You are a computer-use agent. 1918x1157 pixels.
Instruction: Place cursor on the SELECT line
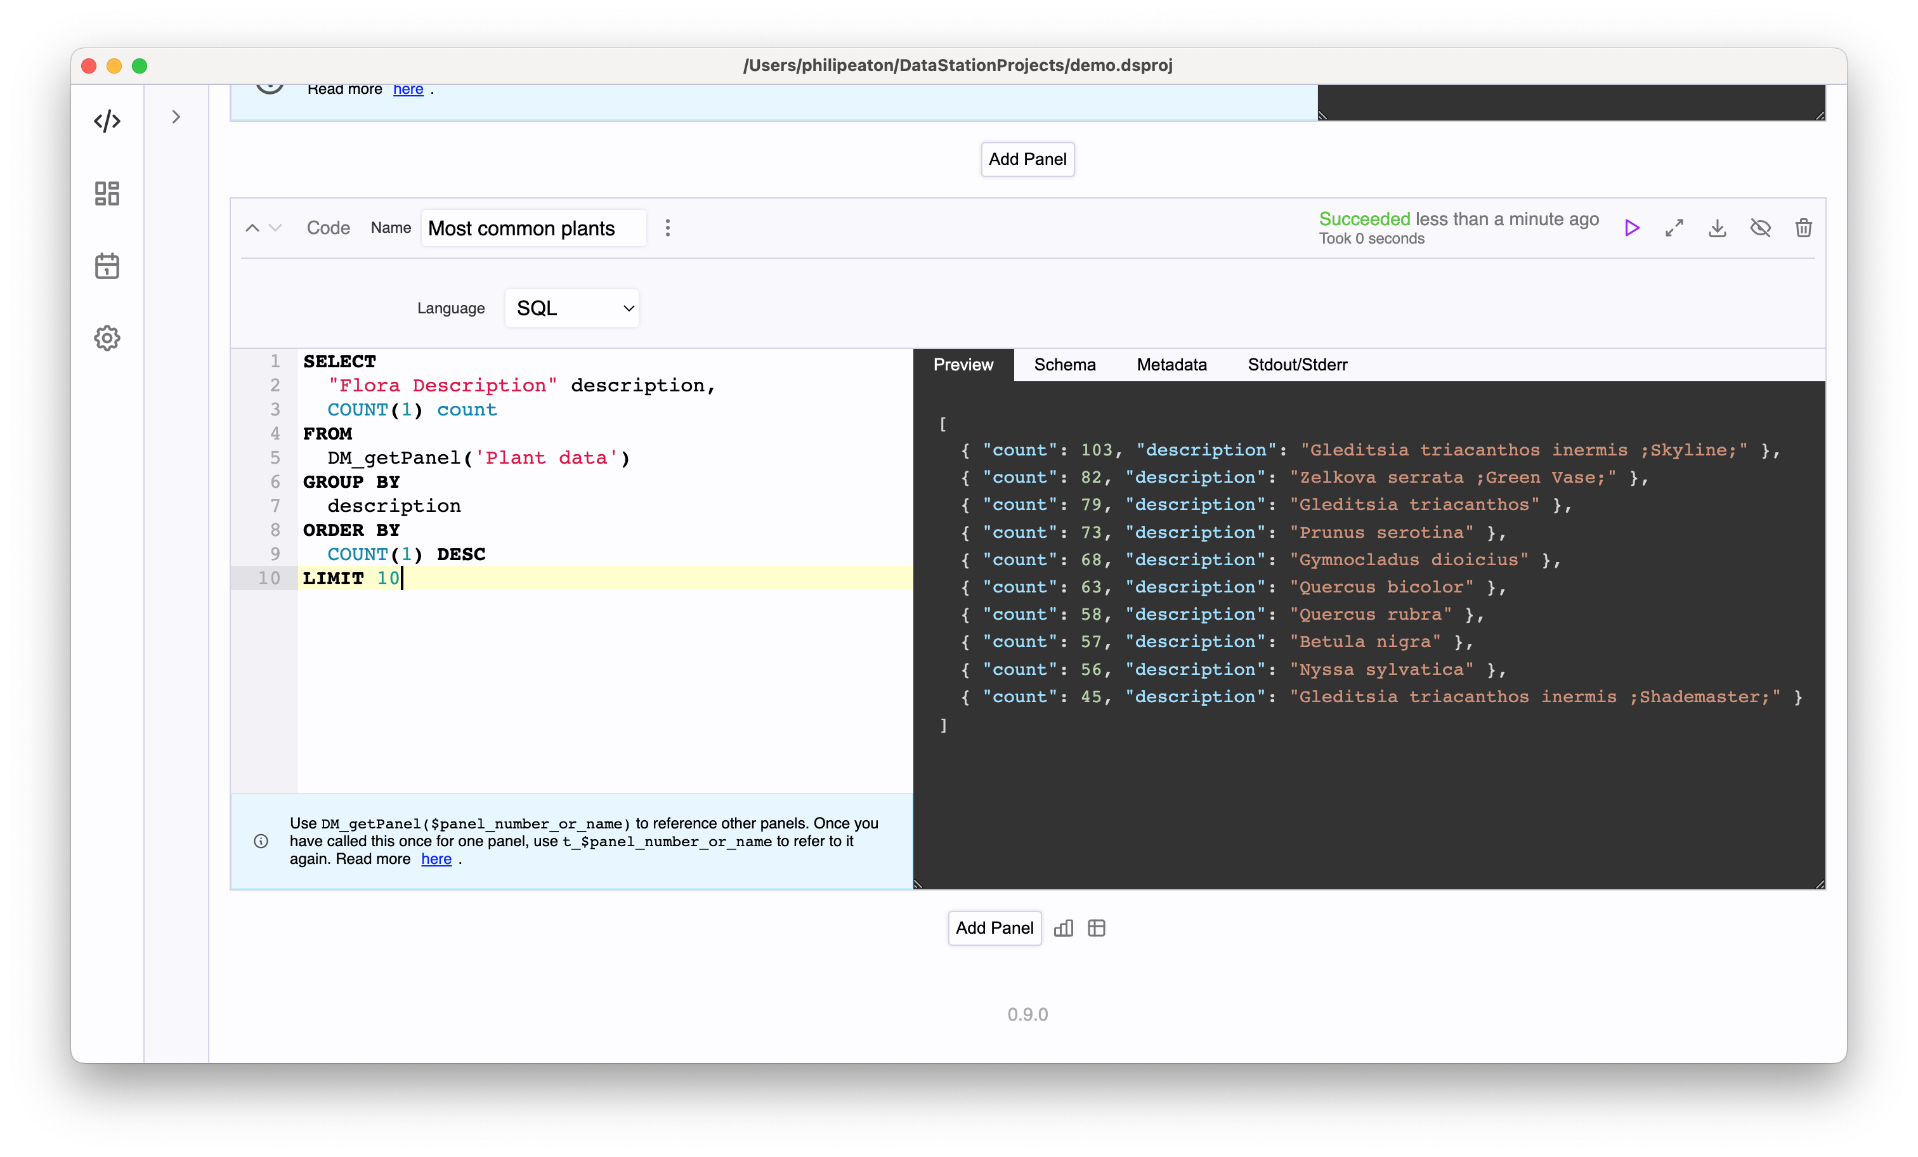(339, 362)
